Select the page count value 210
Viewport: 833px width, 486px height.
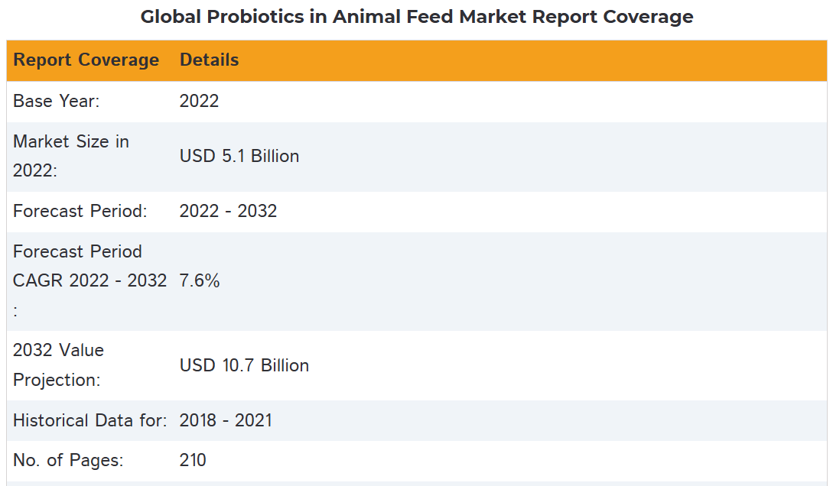(x=193, y=460)
